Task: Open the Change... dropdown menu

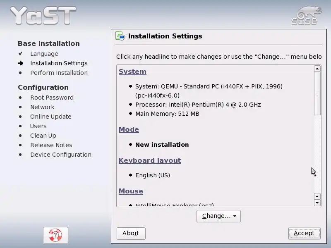Action: click(x=218, y=216)
